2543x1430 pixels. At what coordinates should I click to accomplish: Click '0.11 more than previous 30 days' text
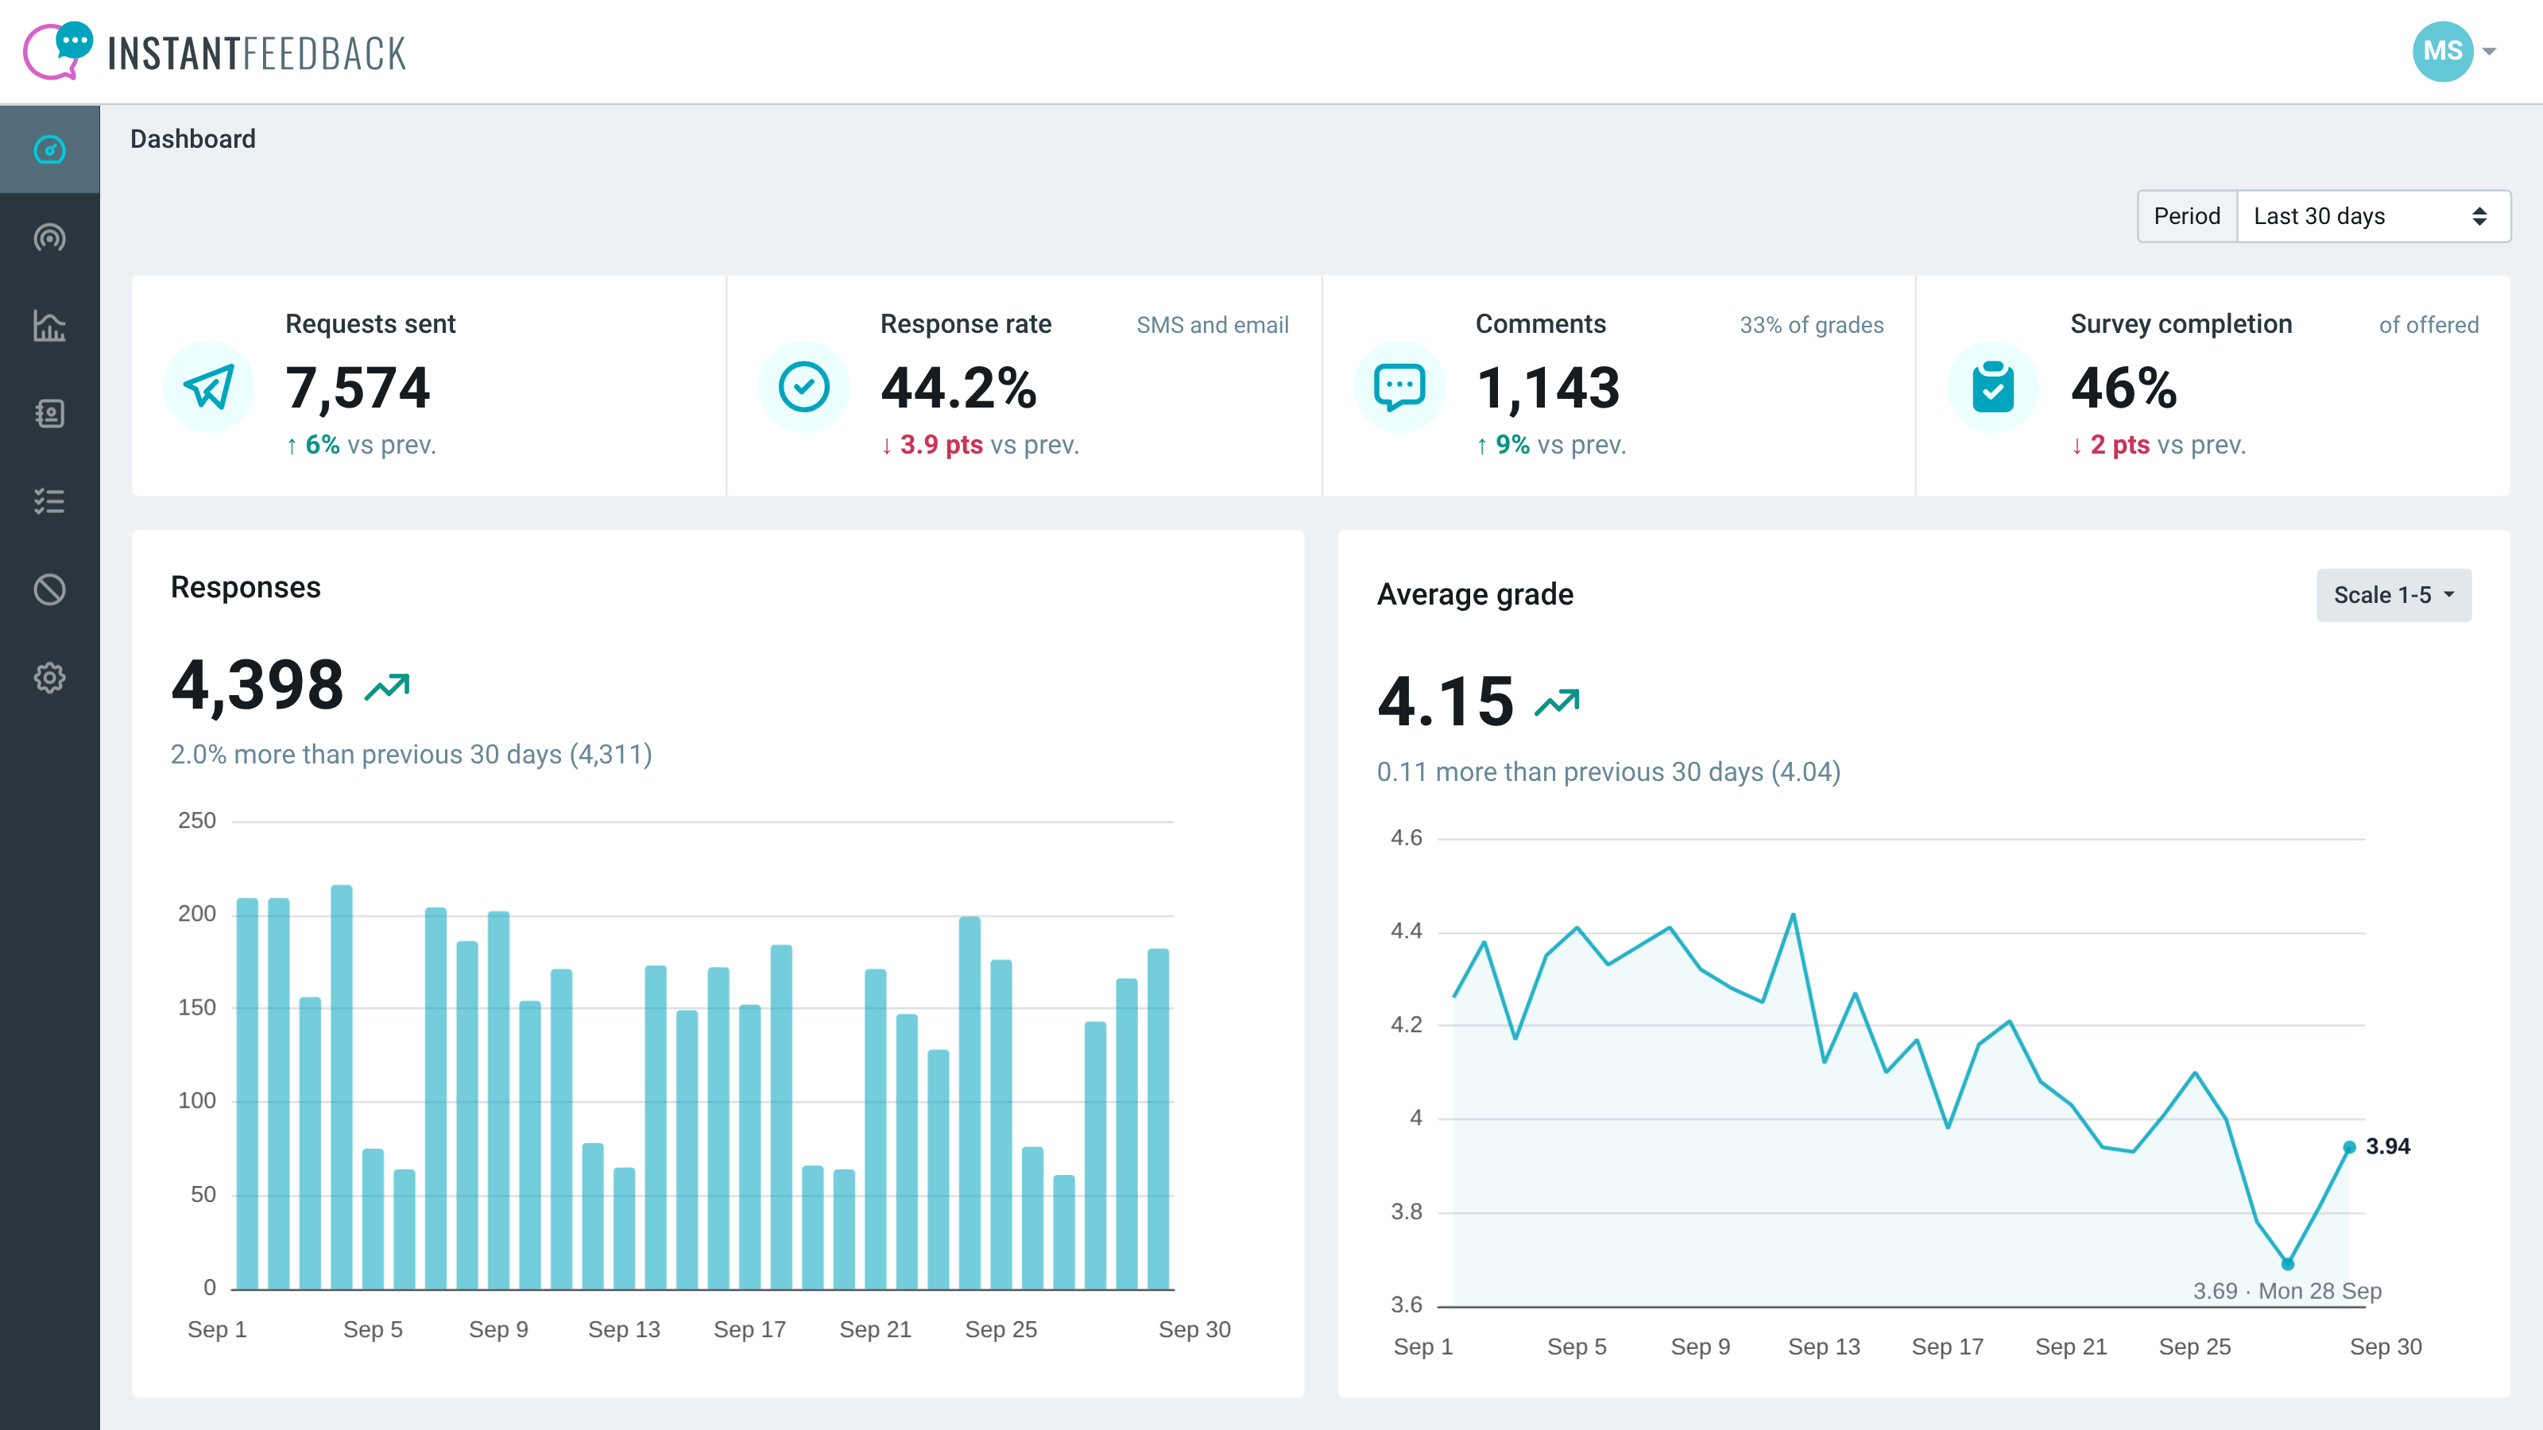[1609, 771]
